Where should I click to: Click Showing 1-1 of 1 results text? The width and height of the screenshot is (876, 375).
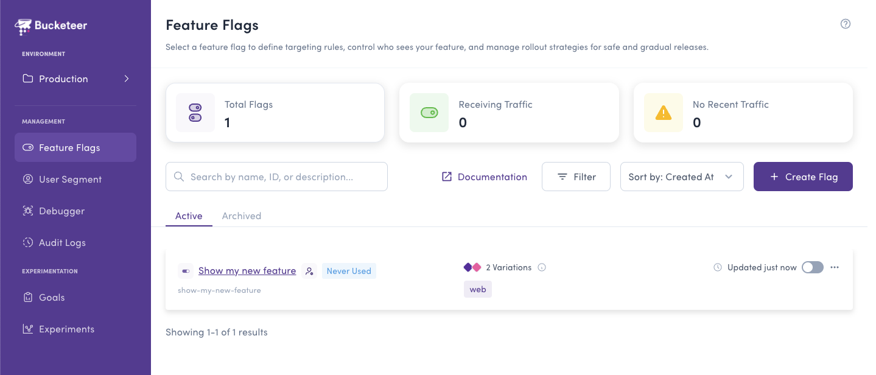pyautogui.click(x=217, y=332)
